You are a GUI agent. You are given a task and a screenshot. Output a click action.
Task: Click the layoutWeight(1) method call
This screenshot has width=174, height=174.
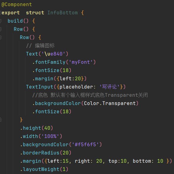[44, 169]
